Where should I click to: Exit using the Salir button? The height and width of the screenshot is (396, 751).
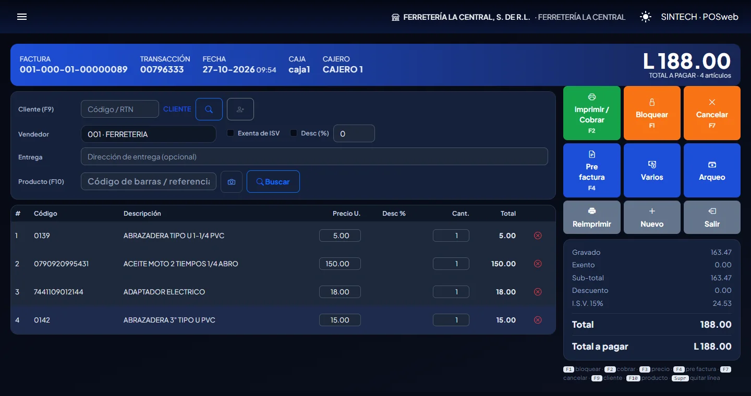point(712,217)
